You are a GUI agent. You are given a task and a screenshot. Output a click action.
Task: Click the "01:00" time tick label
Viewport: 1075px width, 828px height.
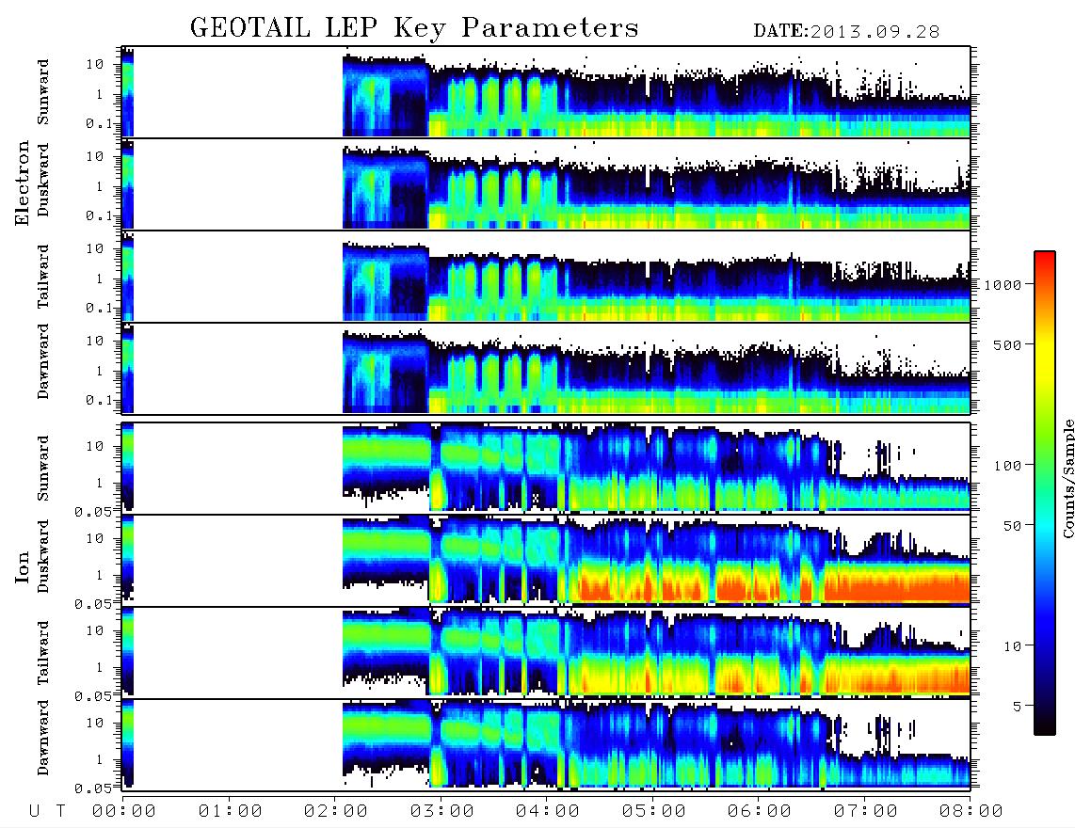tap(231, 812)
